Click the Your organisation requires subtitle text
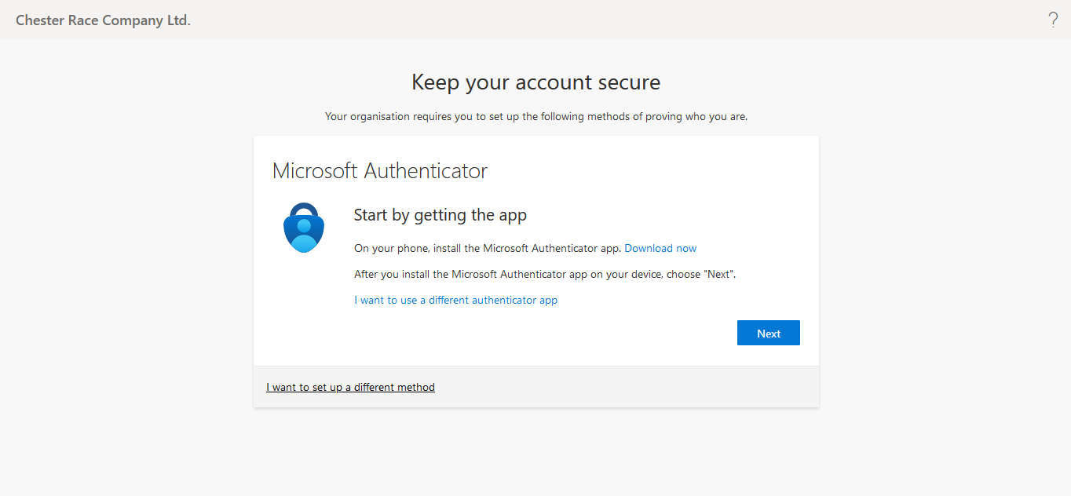Image resolution: width=1071 pixels, height=496 pixels. tap(535, 117)
